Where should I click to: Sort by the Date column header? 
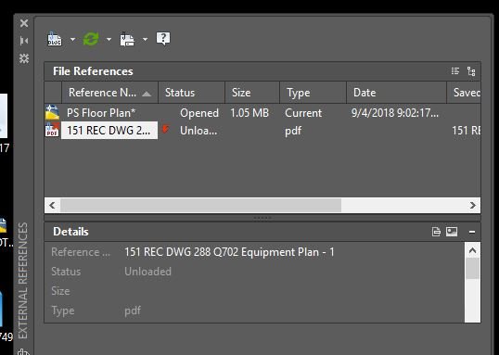pos(397,93)
